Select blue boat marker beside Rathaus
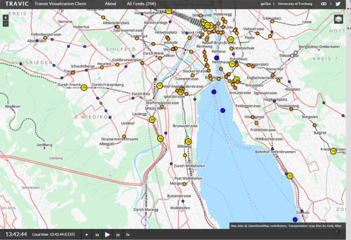Screen dimensions: 351x240 click(x=216, y=58)
